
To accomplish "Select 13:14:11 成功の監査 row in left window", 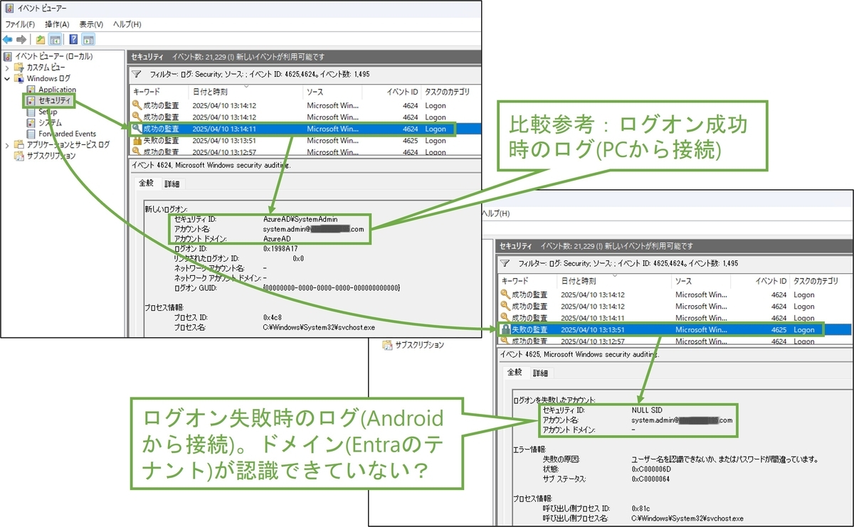I will coord(305,129).
